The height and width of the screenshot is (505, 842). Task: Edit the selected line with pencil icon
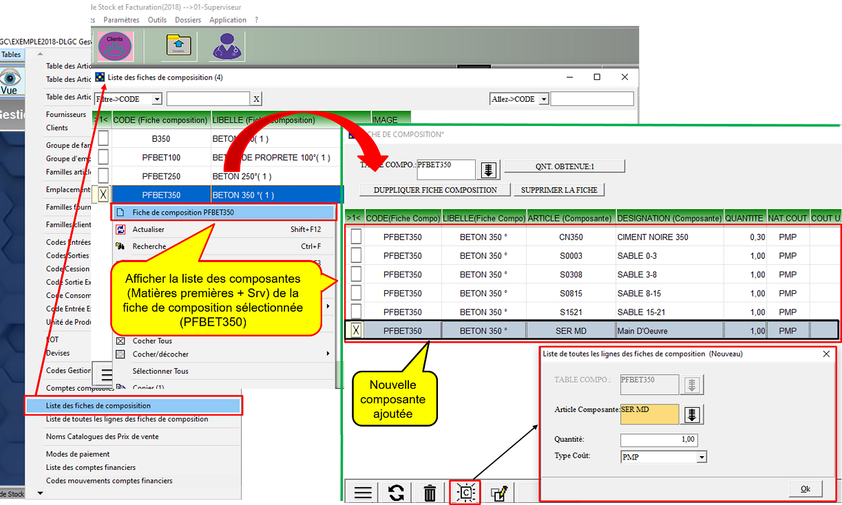click(x=499, y=493)
